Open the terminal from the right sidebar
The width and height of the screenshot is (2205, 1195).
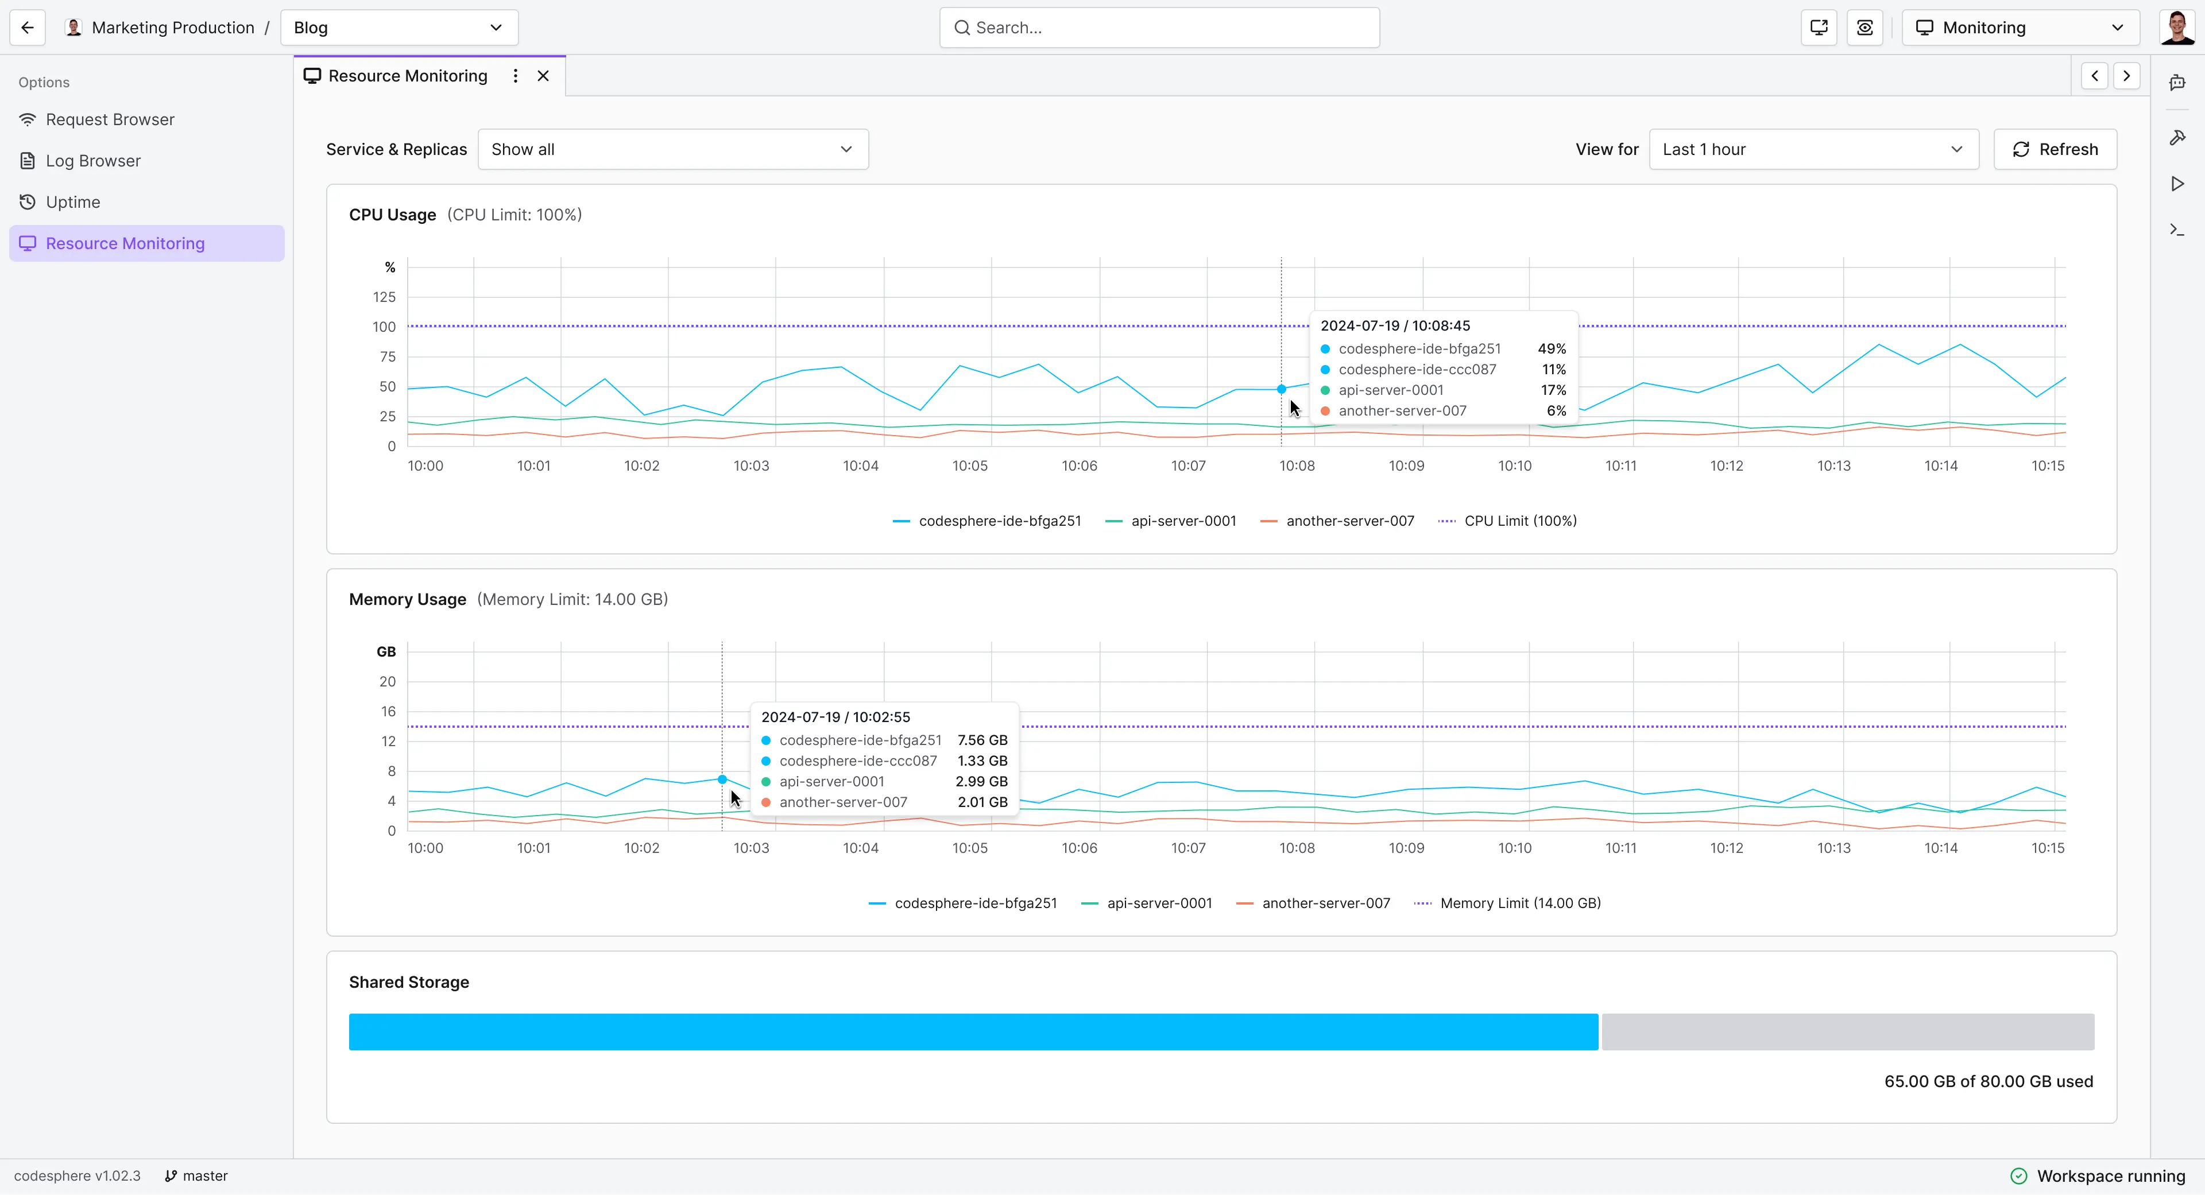pos(2177,229)
